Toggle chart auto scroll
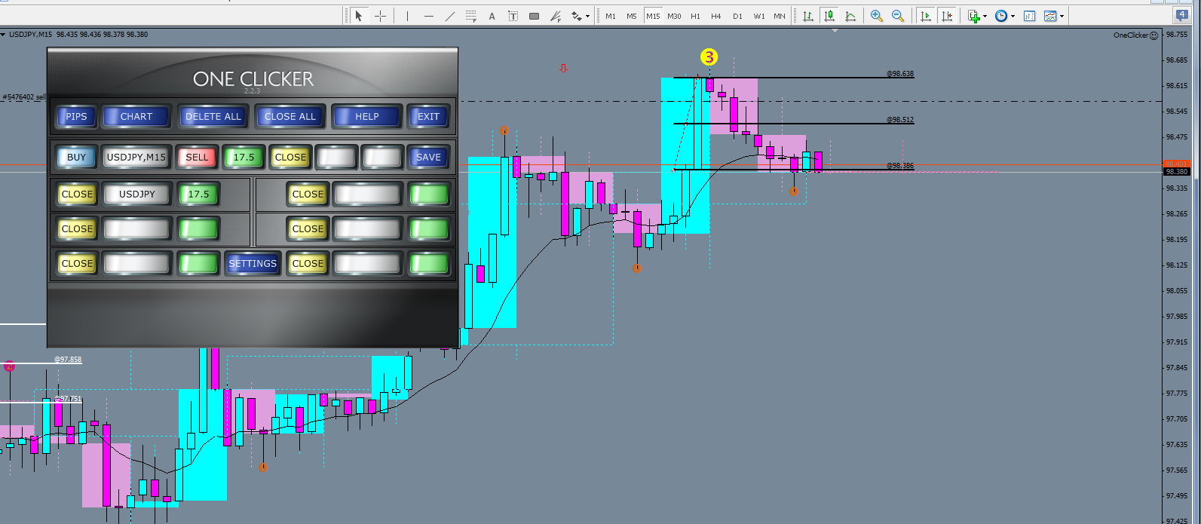The image size is (1201, 524). [926, 16]
